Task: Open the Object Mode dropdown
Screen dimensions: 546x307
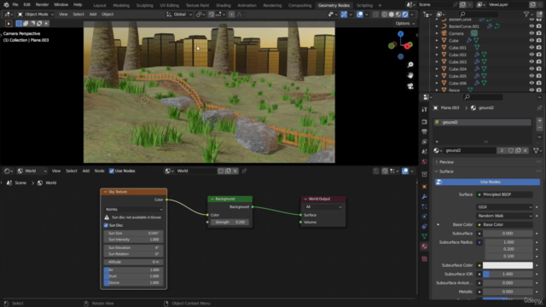Action: click(36, 14)
